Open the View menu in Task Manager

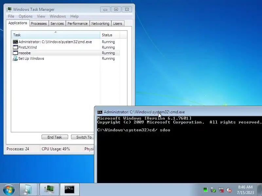tap(41, 16)
